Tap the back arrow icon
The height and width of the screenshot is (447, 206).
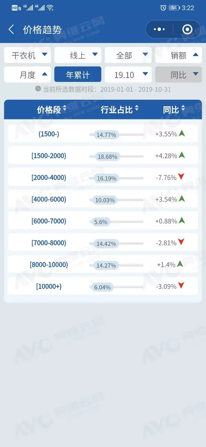coord(11,30)
